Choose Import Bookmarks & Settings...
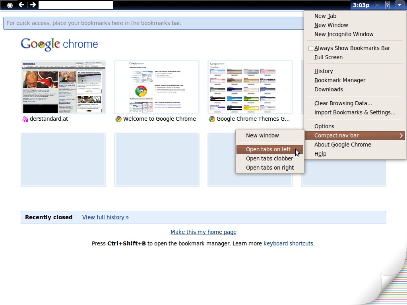The height and width of the screenshot is (305, 407). tap(355, 112)
